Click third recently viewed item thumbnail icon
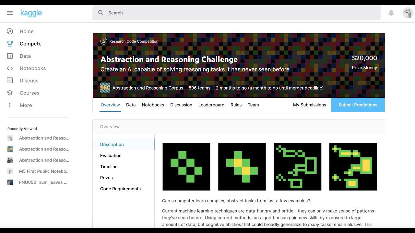415x233 pixels. coord(10,160)
